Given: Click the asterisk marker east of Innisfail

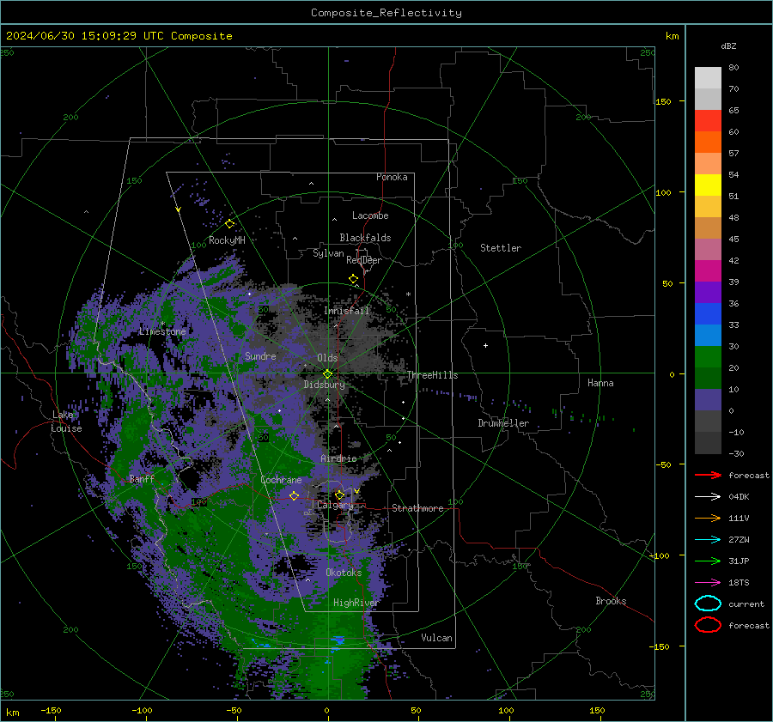Looking at the screenshot, I should coord(408,294).
